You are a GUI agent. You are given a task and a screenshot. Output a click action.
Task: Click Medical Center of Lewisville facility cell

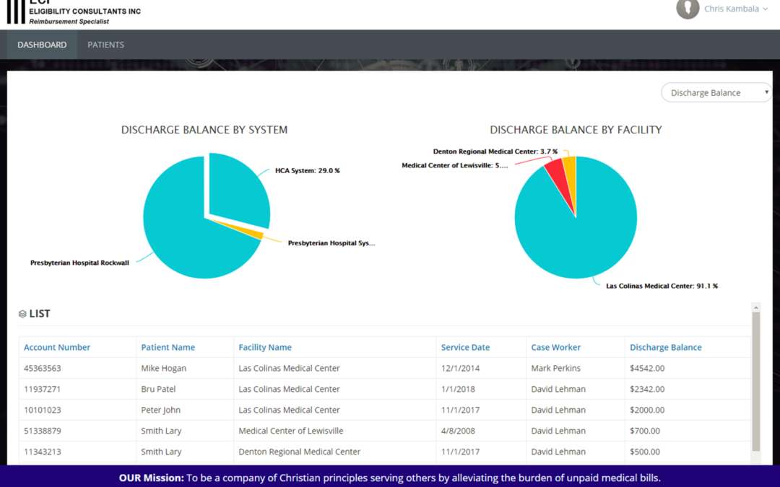pos(290,431)
